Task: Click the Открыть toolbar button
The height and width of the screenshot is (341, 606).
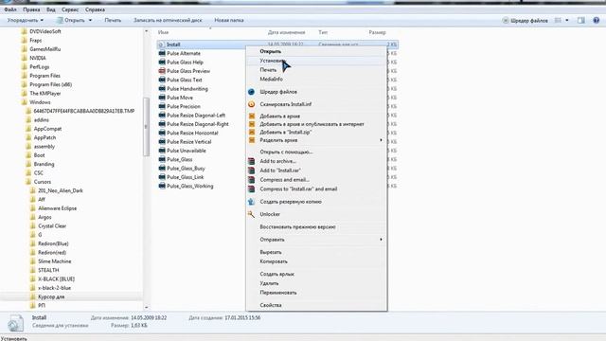Action: click(x=71, y=20)
